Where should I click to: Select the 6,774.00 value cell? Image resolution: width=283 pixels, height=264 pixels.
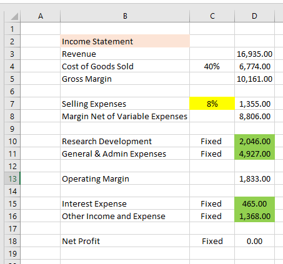254,66
